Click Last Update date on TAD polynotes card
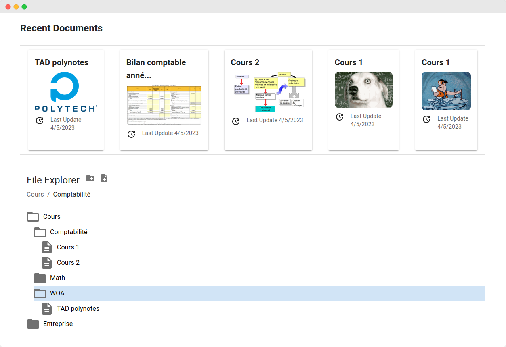This screenshot has height=347, width=506. click(66, 124)
